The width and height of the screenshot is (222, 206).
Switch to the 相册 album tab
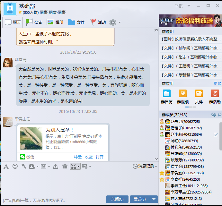coord(55,22)
